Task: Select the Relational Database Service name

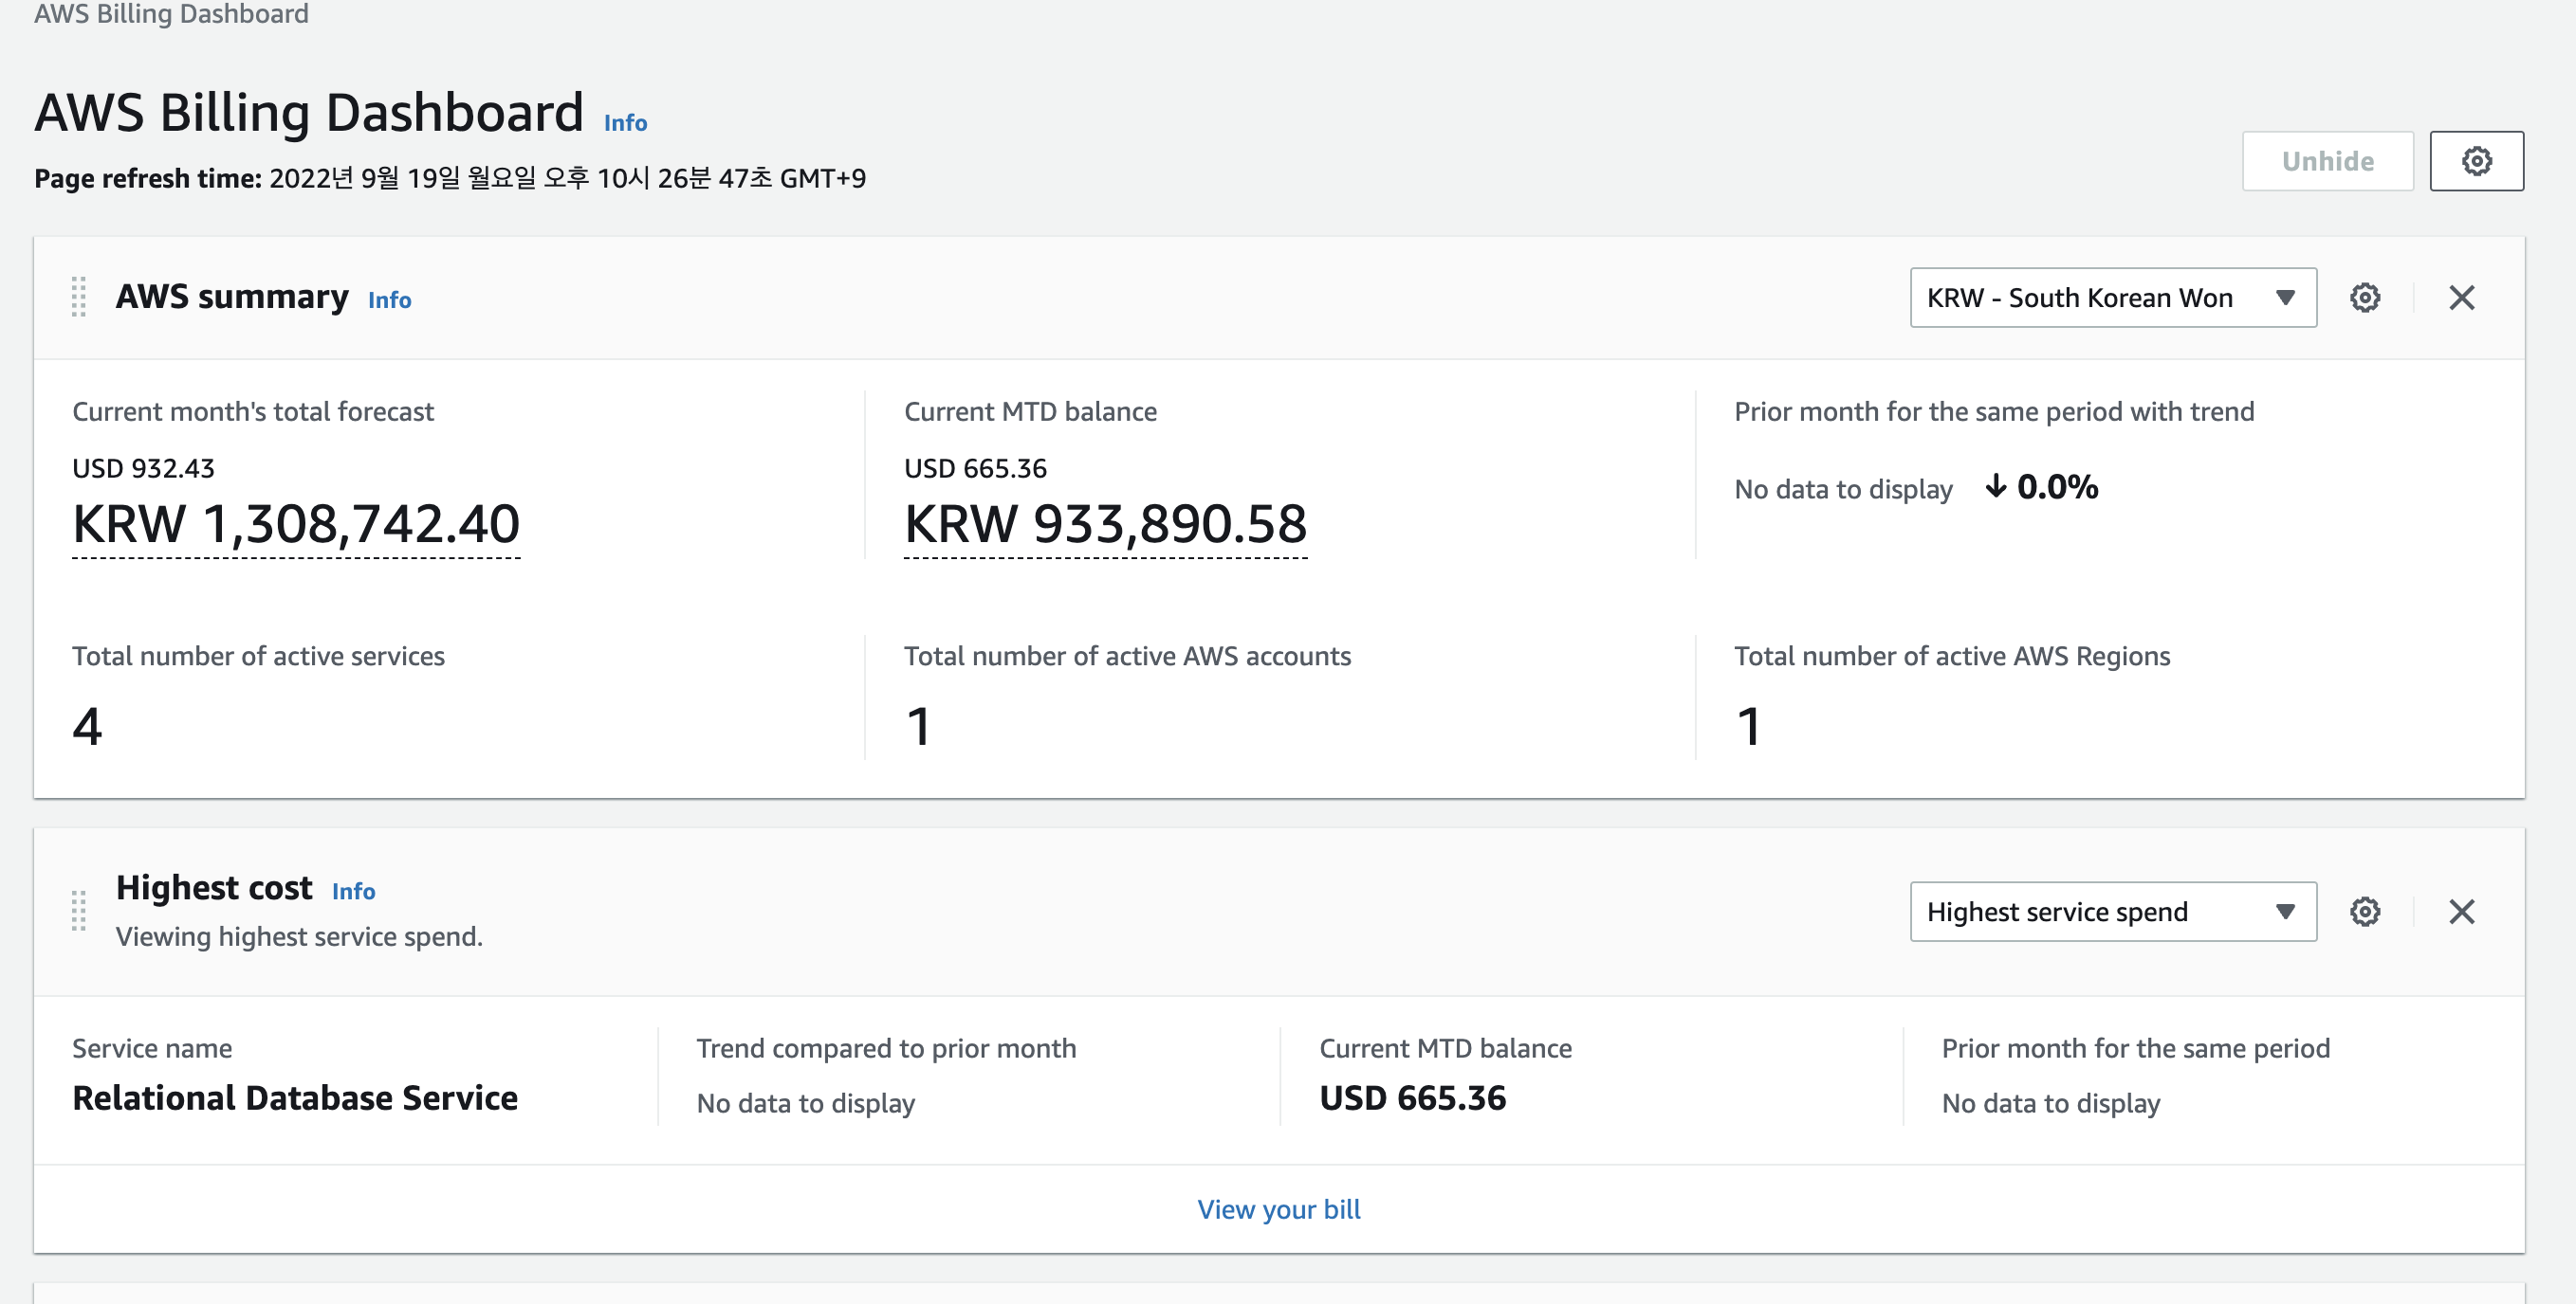Action: pyautogui.click(x=295, y=1098)
